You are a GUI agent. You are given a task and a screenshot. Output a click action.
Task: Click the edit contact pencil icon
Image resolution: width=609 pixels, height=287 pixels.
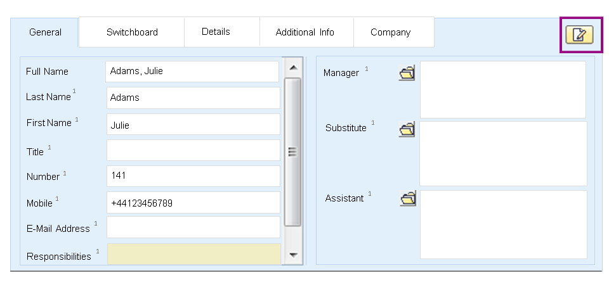pyautogui.click(x=579, y=34)
